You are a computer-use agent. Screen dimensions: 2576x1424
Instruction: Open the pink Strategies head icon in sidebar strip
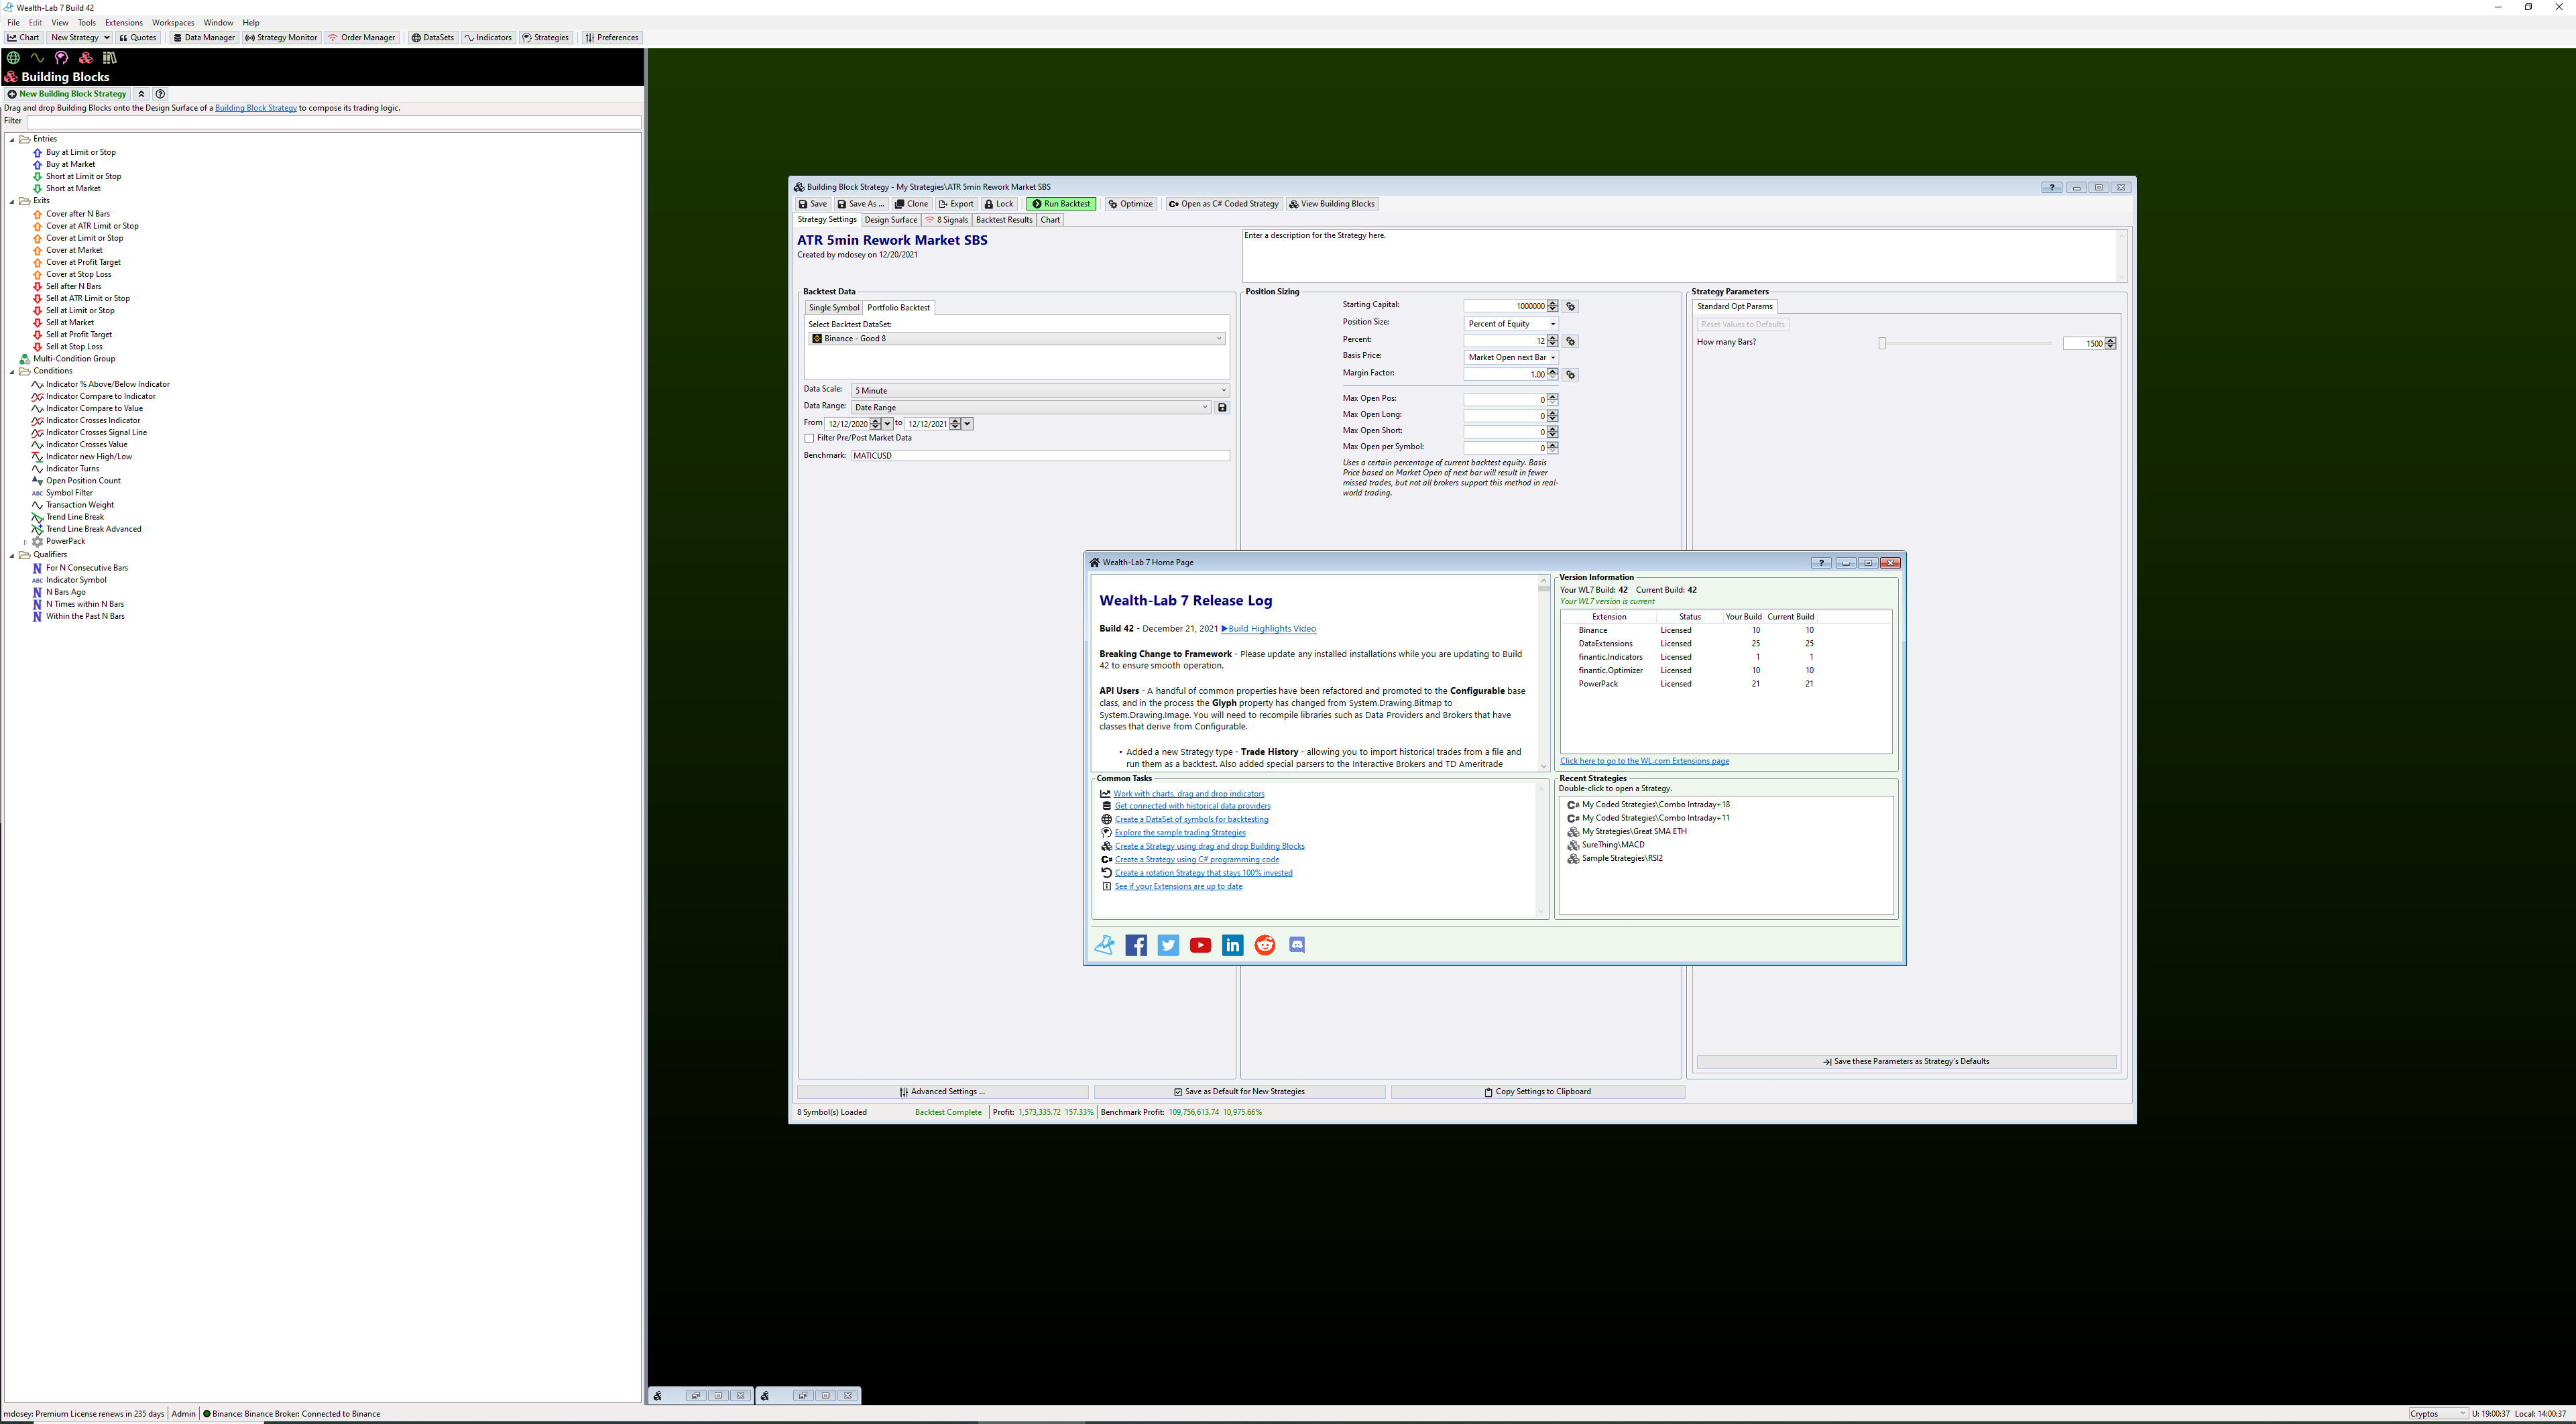[x=61, y=58]
